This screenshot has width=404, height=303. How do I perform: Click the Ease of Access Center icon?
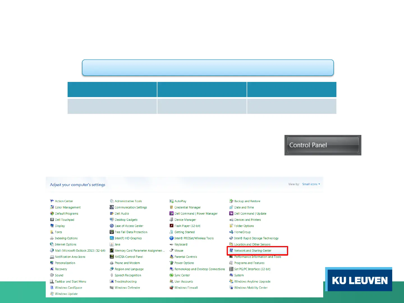coord(112,226)
